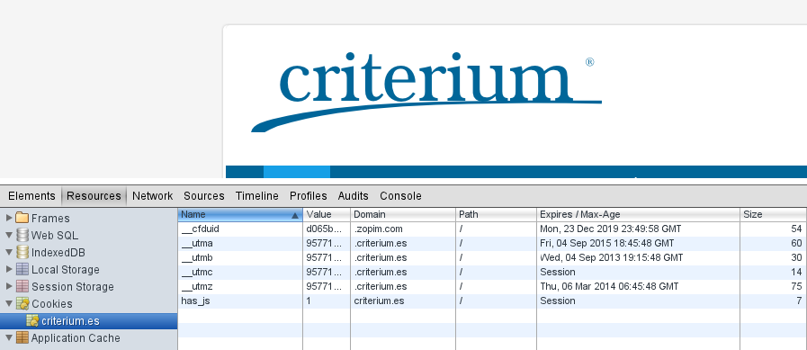Click the IndexedDB database icon
This screenshot has height=350, width=807.
point(22,252)
